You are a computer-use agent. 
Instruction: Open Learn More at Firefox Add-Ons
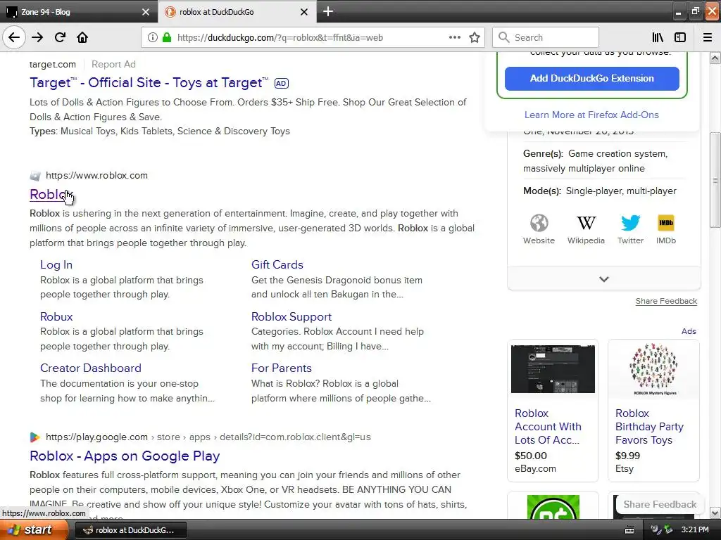click(x=591, y=115)
